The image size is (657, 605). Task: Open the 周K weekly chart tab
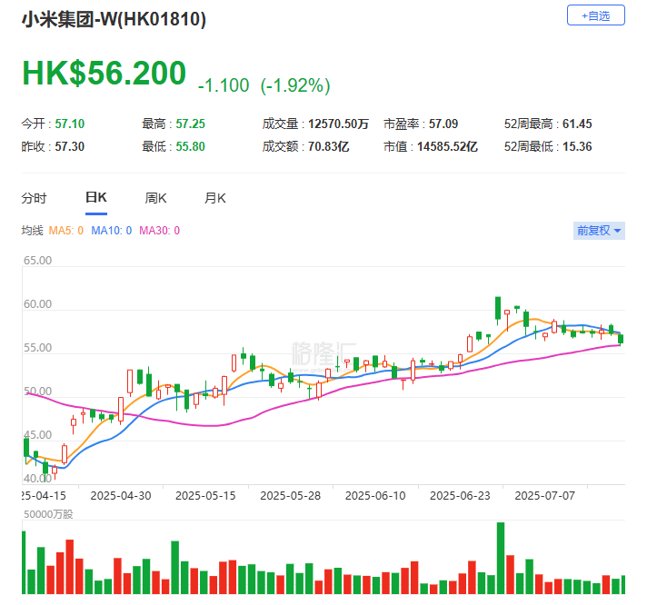click(155, 198)
